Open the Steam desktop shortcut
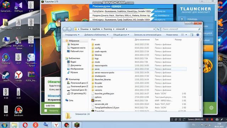227x128 pixels. pyautogui.click(x=6, y=76)
